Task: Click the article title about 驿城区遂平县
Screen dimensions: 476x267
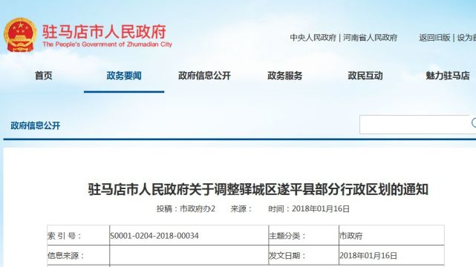Action: pos(258,190)
